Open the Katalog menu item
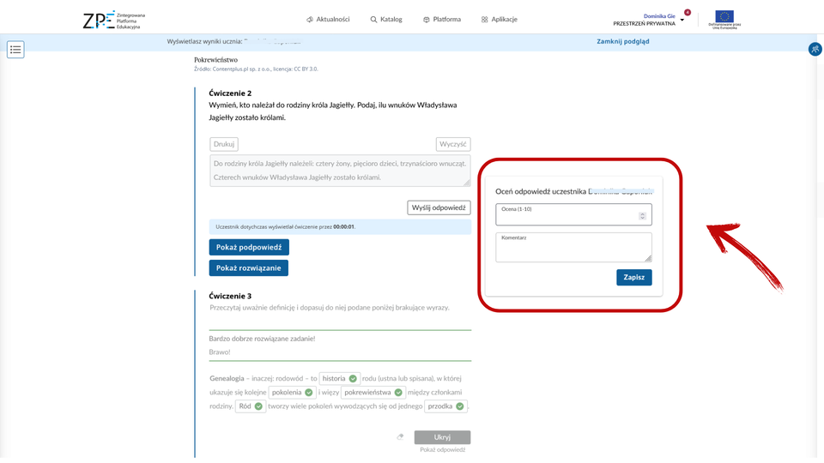824x463 pixels. [x=386, y=19]
